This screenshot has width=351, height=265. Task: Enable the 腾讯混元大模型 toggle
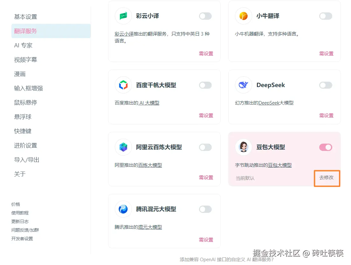click(205, 209)
